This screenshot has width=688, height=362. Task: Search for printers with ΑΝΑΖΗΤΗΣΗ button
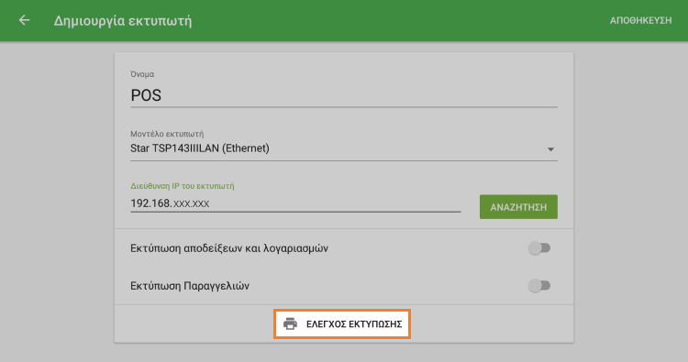[518, 207]
